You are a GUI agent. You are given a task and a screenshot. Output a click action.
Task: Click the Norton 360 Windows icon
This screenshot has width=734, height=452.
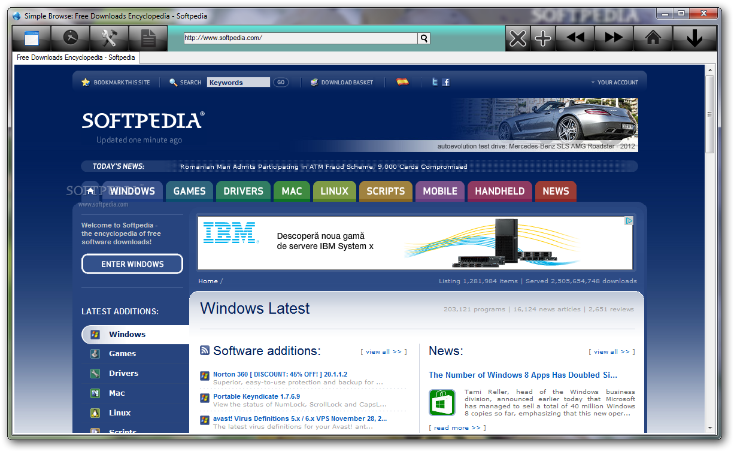click(x=205, y=377)
